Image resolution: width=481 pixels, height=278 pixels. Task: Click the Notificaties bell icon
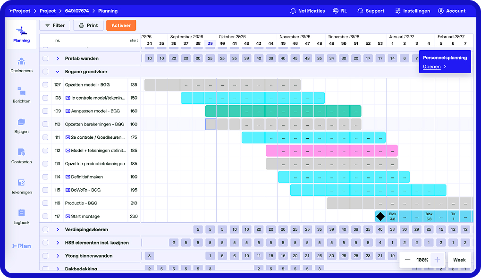pos(293,11)
